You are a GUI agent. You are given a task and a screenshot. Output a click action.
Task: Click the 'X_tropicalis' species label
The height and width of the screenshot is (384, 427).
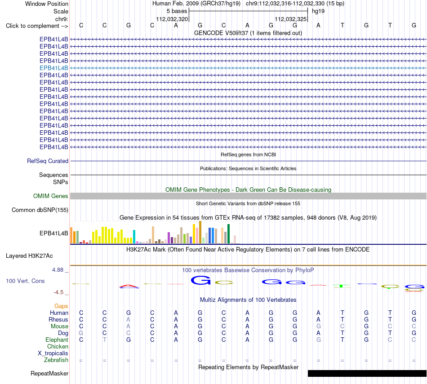(53, 353)
